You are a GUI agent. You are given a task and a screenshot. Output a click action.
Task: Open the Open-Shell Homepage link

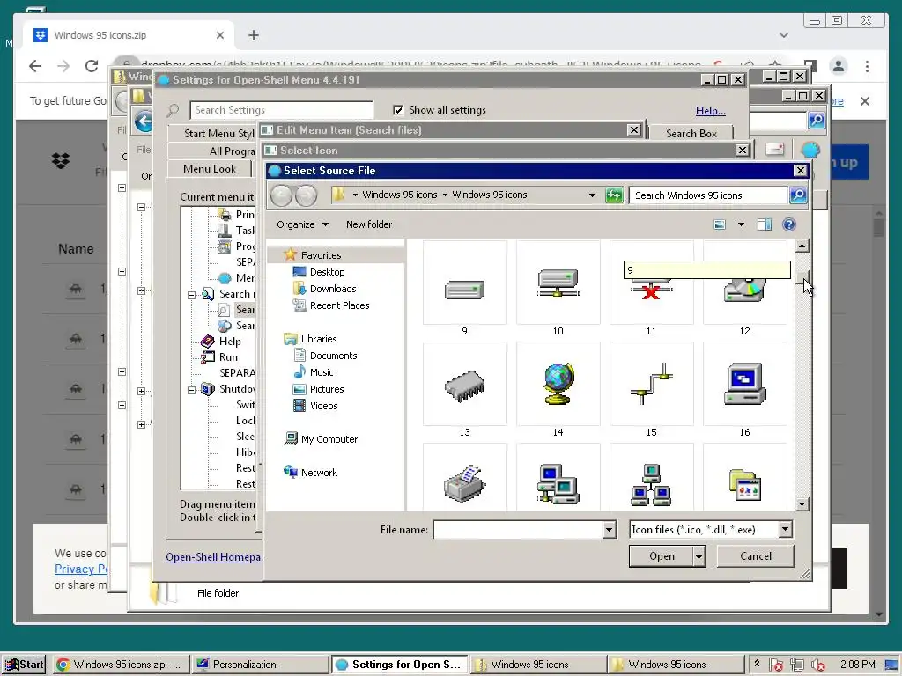(x=214, y=557)
